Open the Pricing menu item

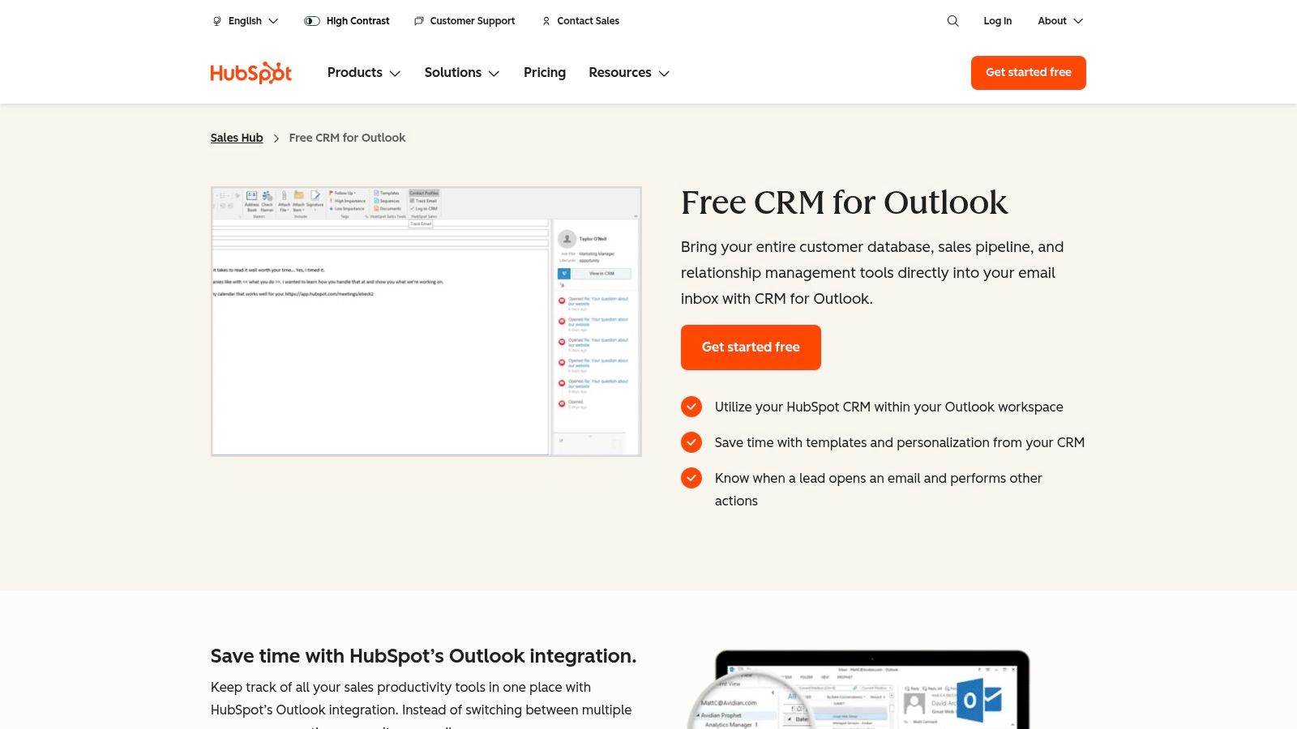[x=545, y=73]
